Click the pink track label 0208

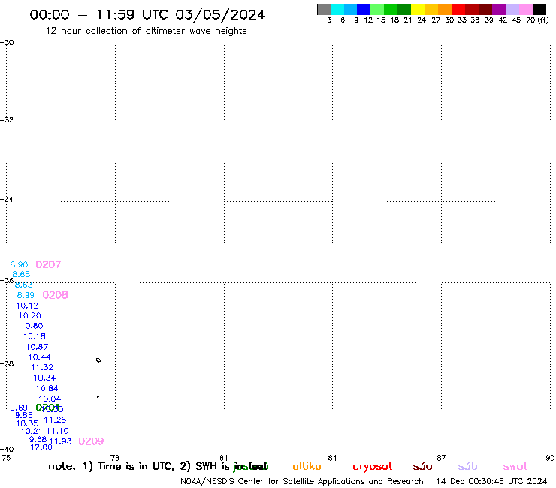click(55, 295)
